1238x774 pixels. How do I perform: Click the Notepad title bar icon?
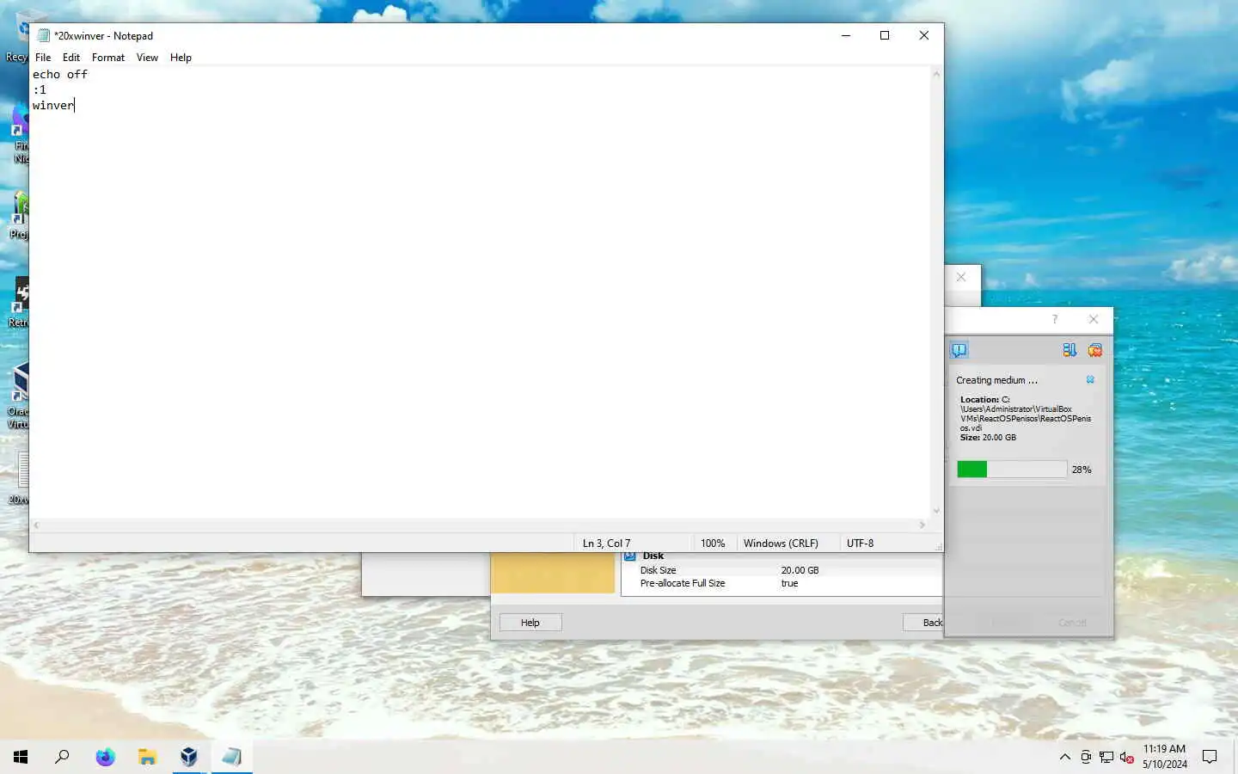pos(43,35)
